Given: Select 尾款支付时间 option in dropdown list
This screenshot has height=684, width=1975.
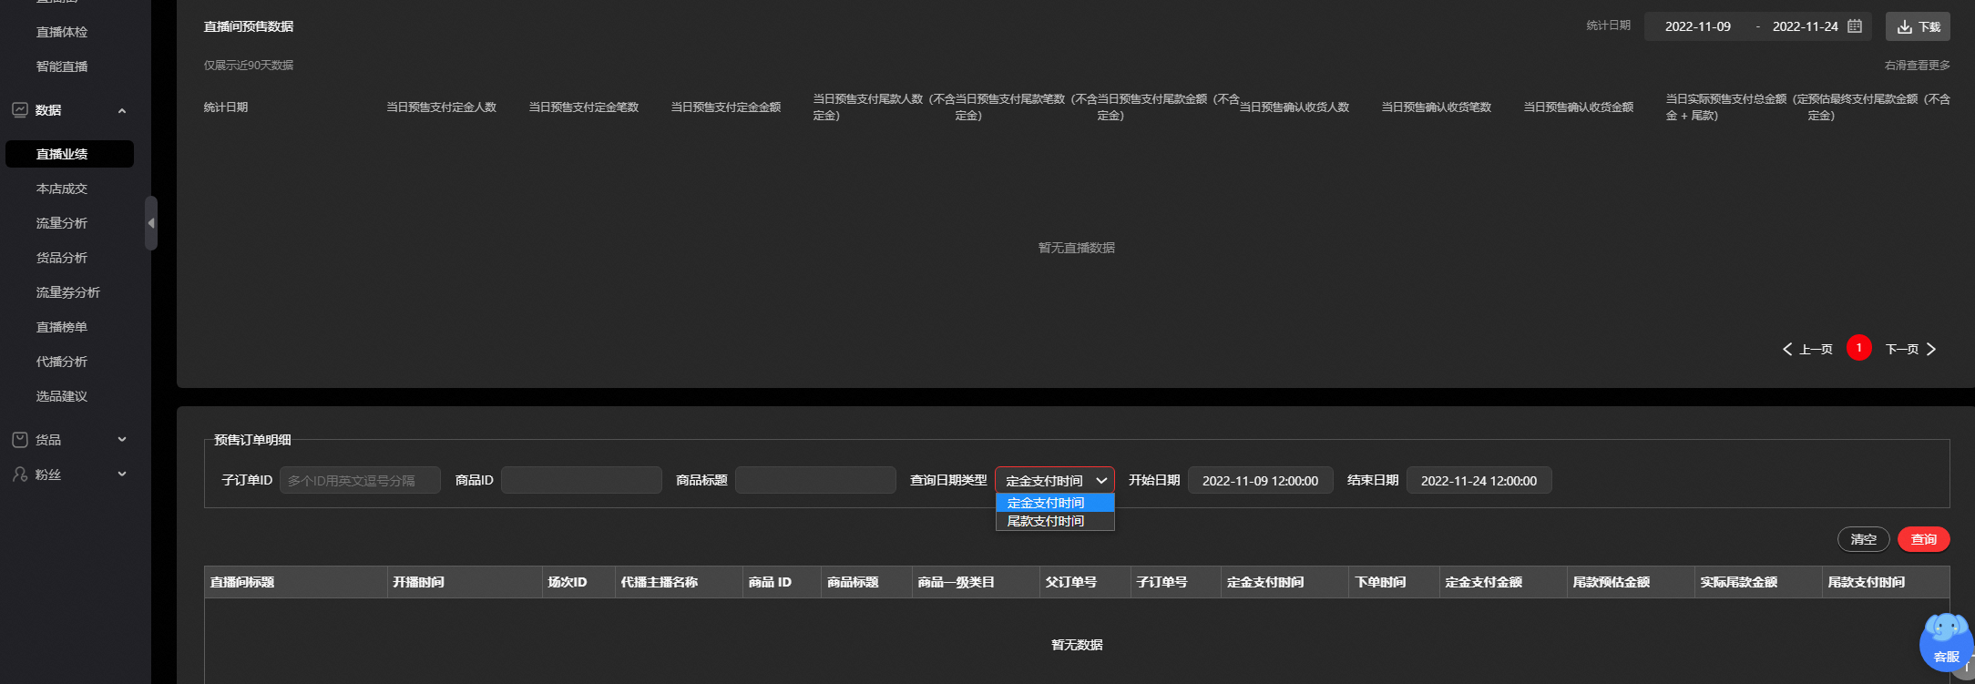Looking at the screenshot, I should point(1055,521).
